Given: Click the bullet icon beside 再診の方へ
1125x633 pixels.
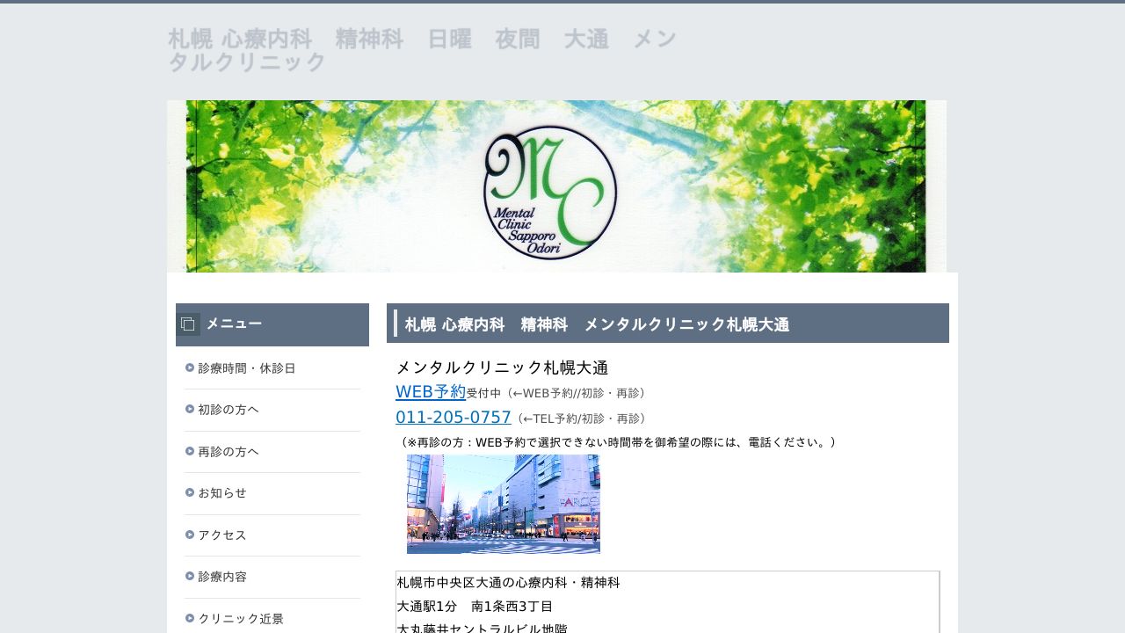Looking at the screenshot, I should [190, 451].
